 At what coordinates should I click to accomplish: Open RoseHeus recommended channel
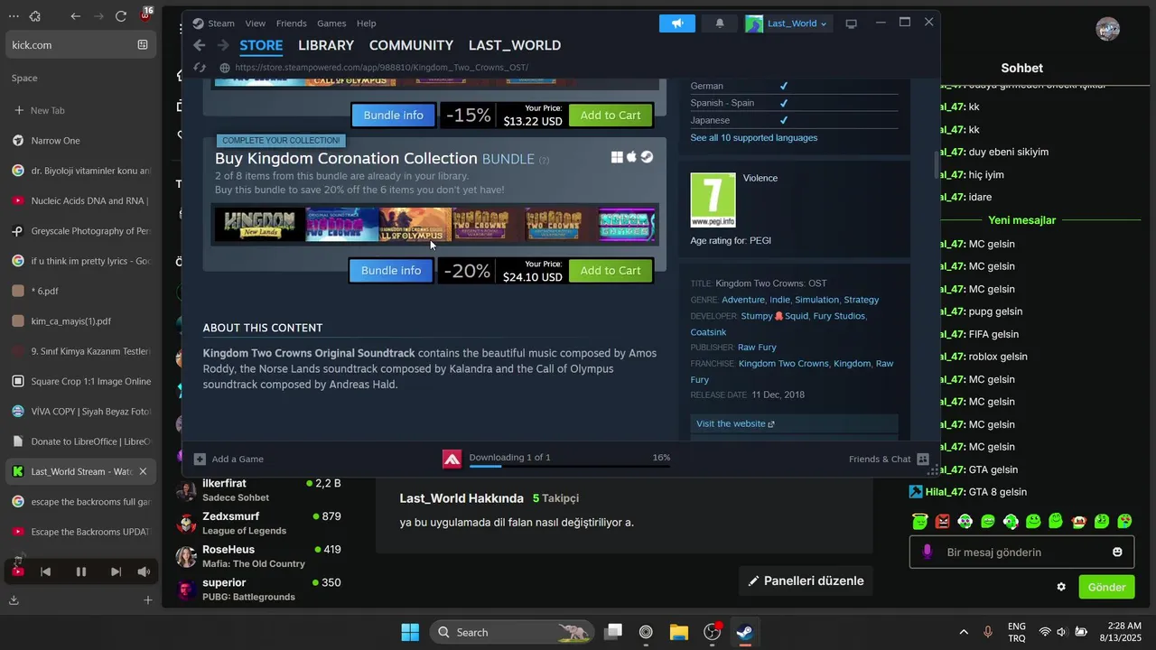(259, 556)
